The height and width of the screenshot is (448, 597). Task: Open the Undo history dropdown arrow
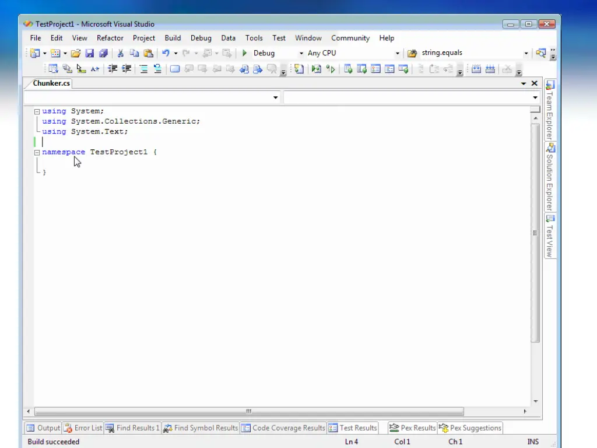click(x=175, y=53)
